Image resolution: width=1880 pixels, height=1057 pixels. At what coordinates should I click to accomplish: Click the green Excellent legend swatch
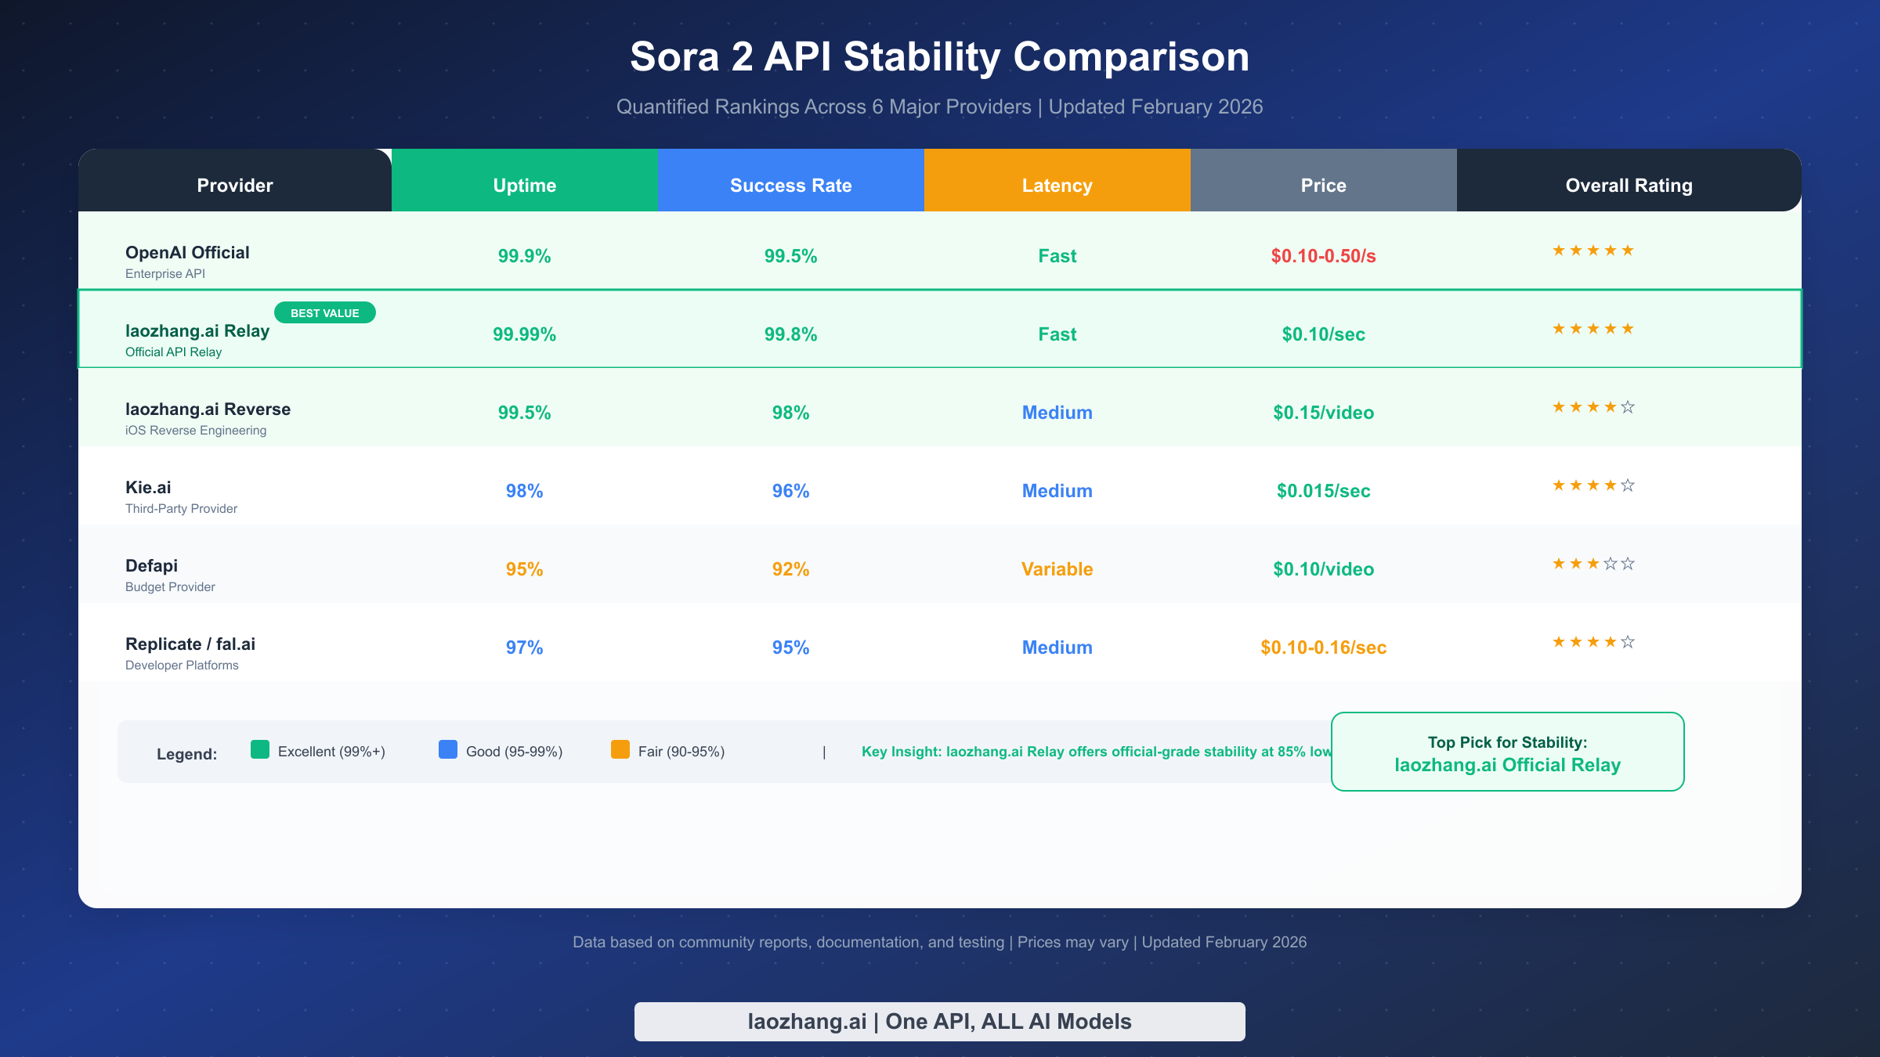(x=259, y=750)
